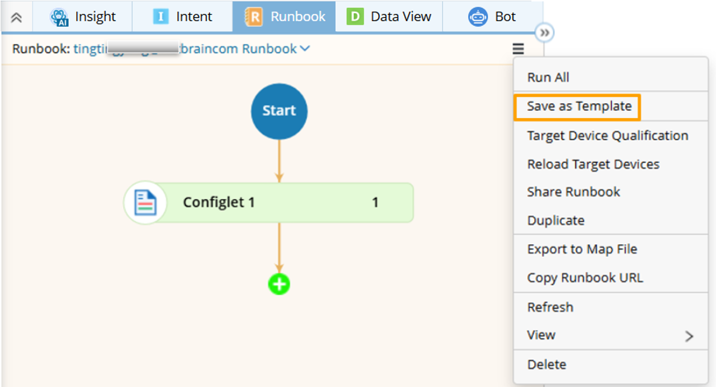Click Copy Runbook URL

tap(585, 278)
